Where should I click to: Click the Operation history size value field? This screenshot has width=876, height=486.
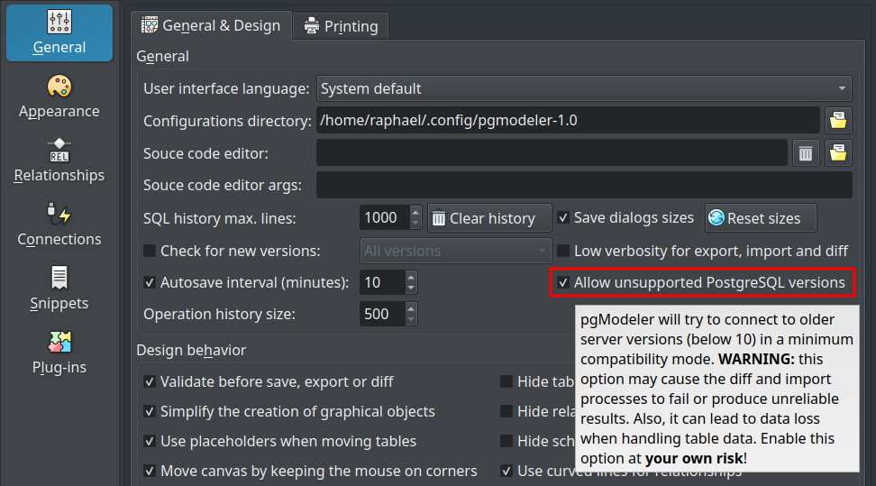(x=383, y=314)
